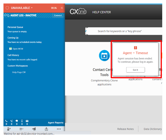The width and height of the screenshot is (166, 140).
Task: Open Agent Reports
Action: (x=55, y=123)
